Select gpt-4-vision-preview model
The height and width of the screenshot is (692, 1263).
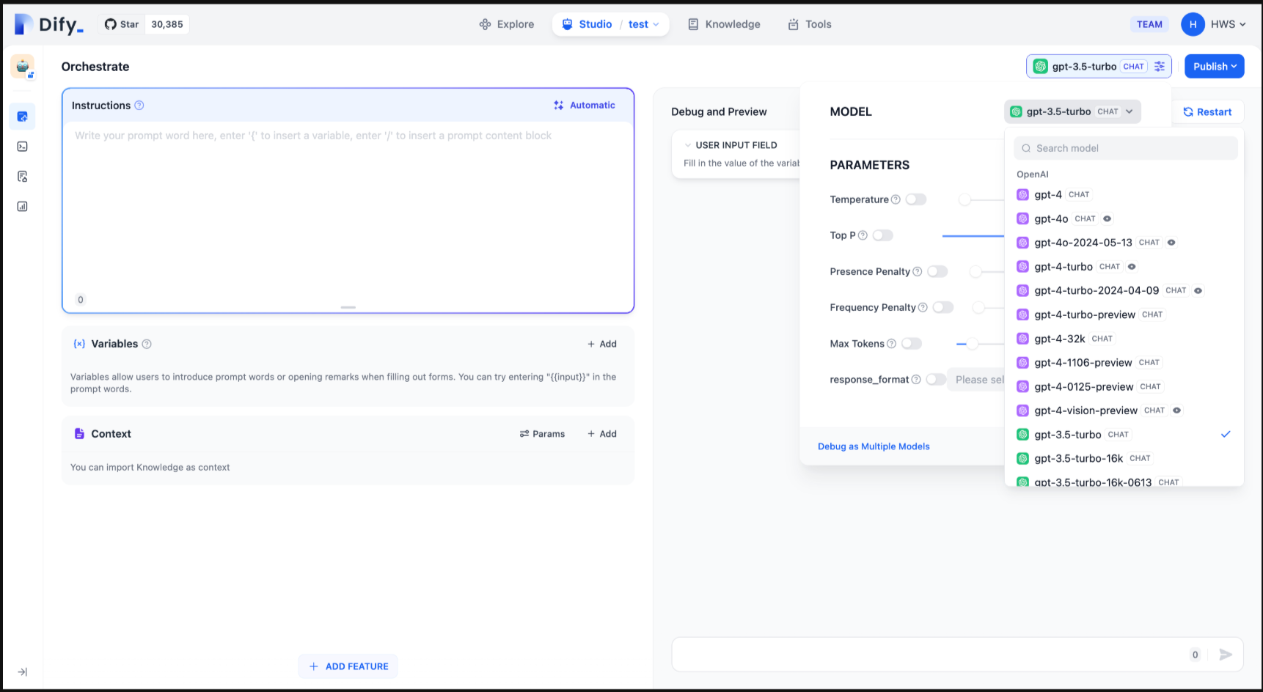(1124, 411)
